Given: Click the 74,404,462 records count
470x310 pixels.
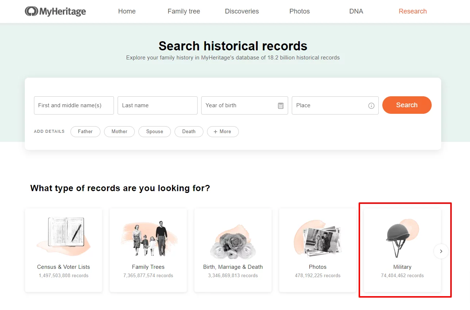Looking at the screenshot, I should point(402,276).
